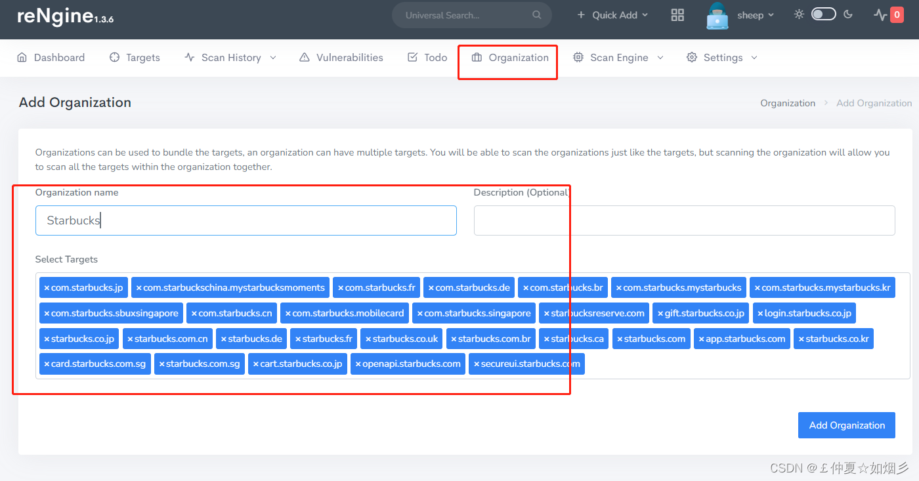The image size is (919, 481).
Task: Open the Todo page
Action: (x=427, y=58)
